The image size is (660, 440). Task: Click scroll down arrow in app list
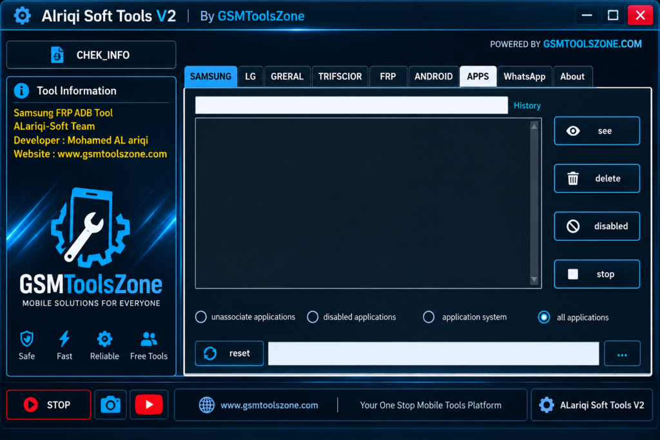pos(534,280)
